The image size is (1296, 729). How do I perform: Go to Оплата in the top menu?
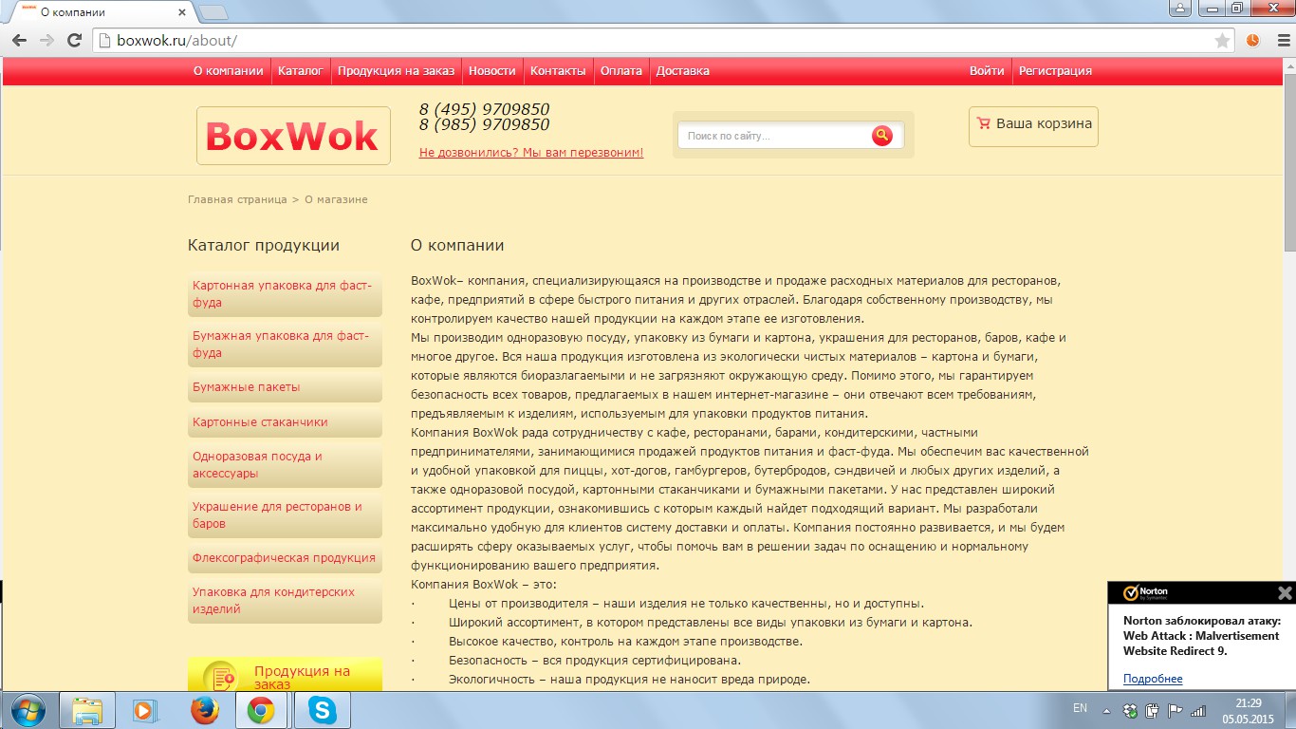621,71
